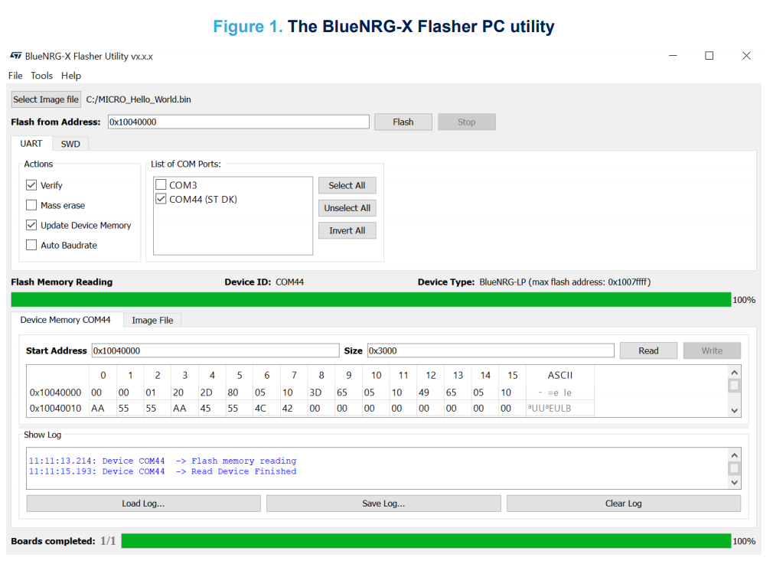Click the 'Read Device Finished' log line
The image size is (773, 567).
(x=163, y=471)
